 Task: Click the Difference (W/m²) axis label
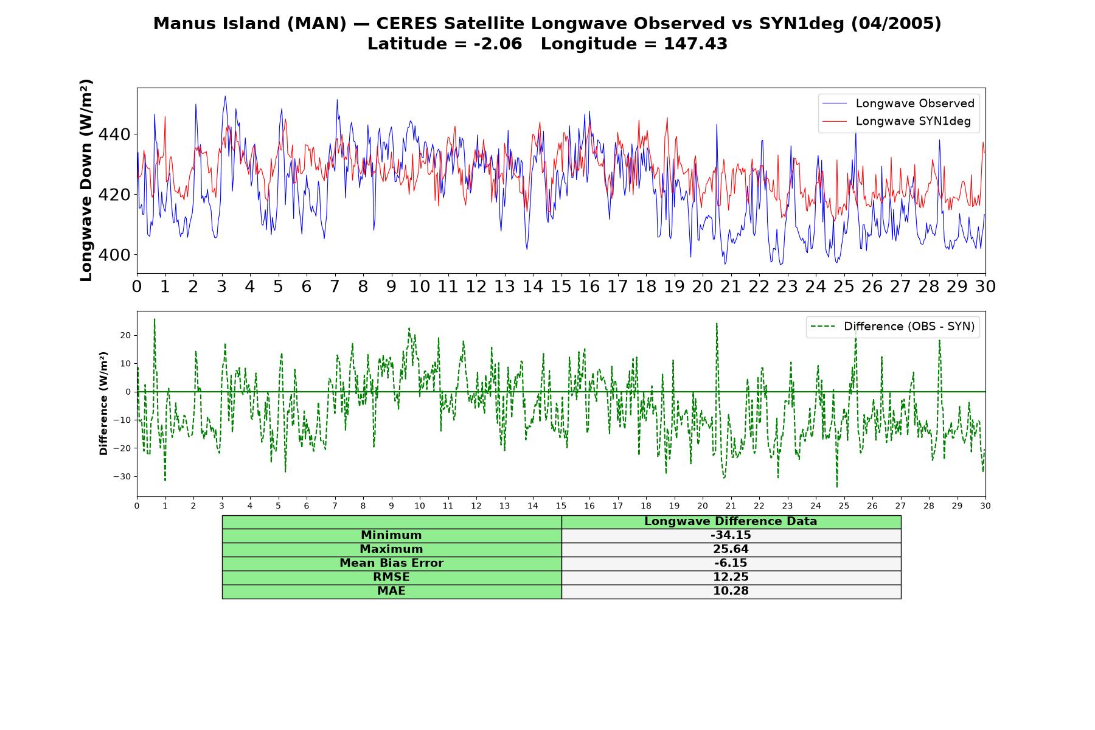(x=103, y=403)
